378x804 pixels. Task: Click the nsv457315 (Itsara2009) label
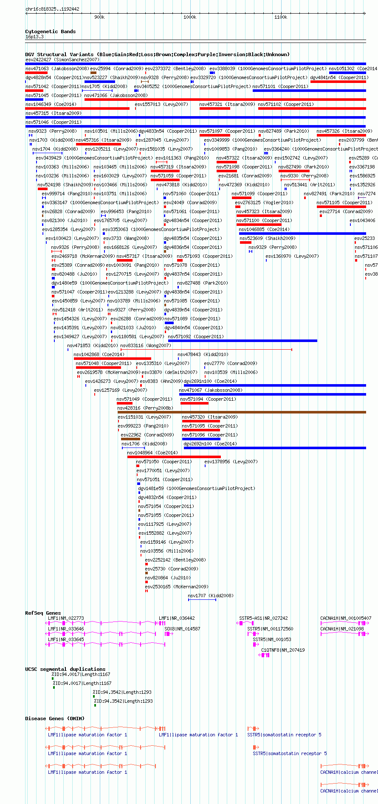coord(54,113)
